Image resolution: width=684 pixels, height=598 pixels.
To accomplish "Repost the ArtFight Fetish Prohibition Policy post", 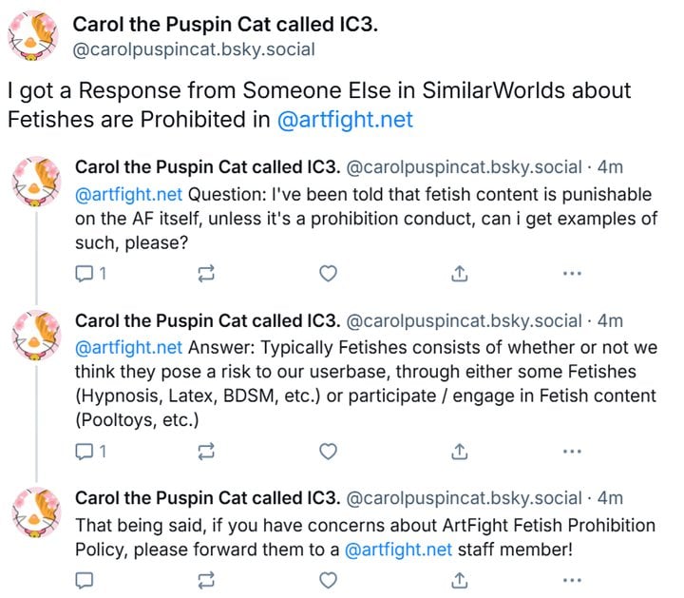I will click(x=206, y=580).
